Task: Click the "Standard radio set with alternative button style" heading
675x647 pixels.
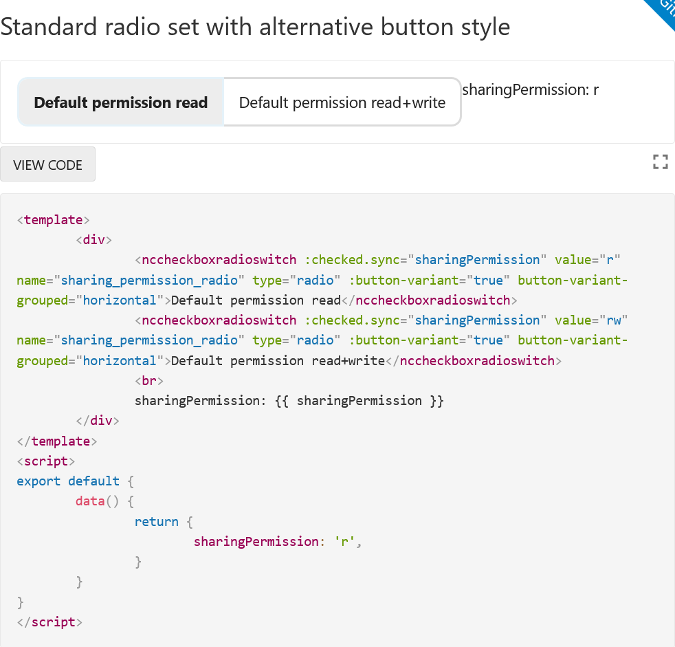Action: (x=255, y=27)
